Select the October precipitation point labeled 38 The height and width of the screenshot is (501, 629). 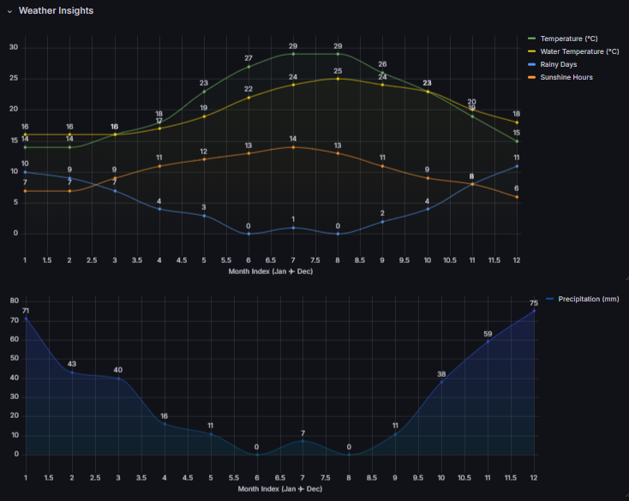point(441,382)
